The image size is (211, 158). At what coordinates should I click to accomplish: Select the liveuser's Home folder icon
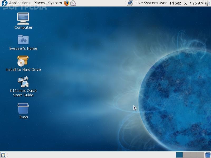tap(23, 39)
